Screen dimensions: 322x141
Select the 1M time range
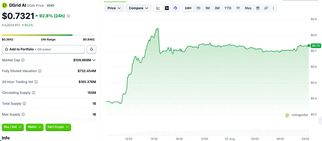point(207,8)
